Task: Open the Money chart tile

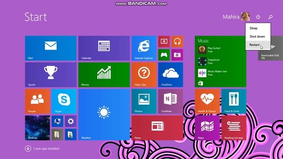Action: point(104,75)
